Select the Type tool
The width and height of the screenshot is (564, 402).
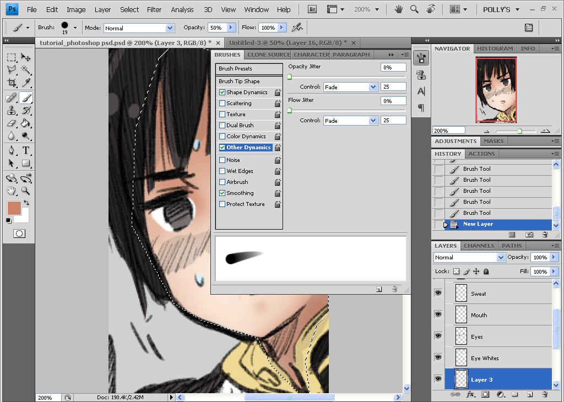25,150
